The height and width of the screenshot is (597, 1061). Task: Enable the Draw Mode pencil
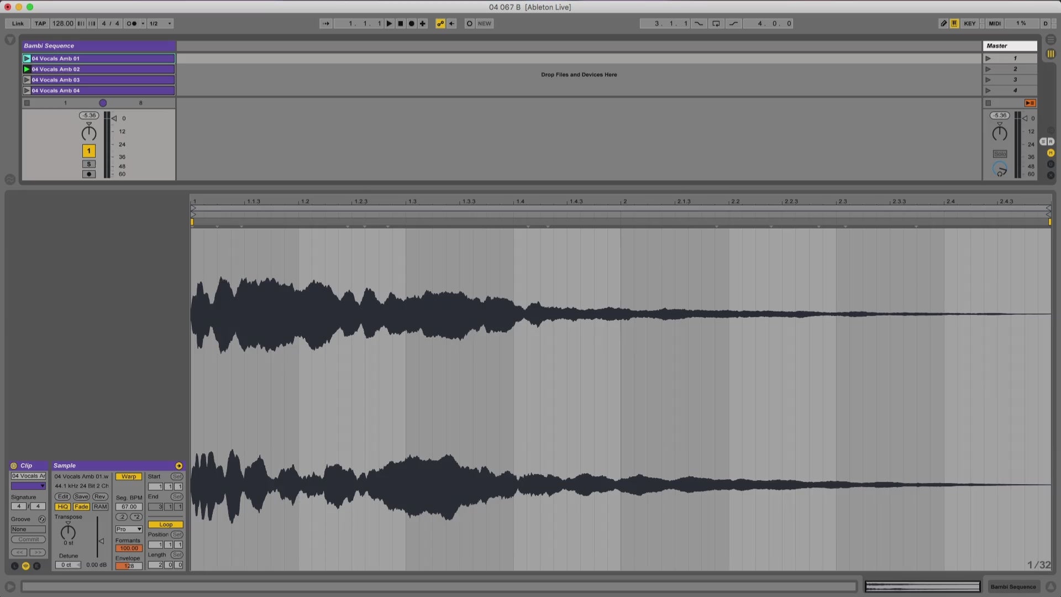(943, 23)
